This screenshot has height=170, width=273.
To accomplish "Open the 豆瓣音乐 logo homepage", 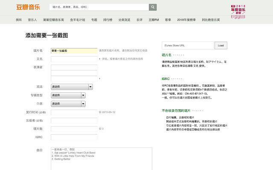I will tap(28, 7).
